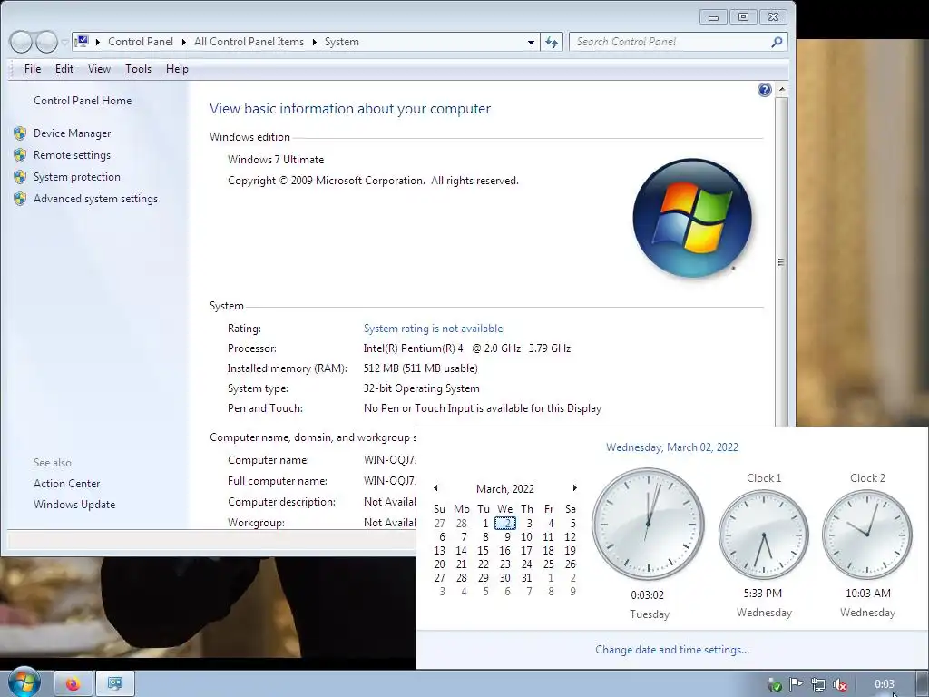Open the Windows Start orb
Viewport: 929px width, 697px height.
(24, 682)
